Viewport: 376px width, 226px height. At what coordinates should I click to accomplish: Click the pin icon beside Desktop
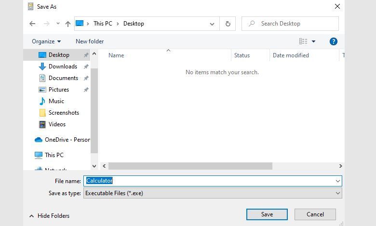point(86,55)
